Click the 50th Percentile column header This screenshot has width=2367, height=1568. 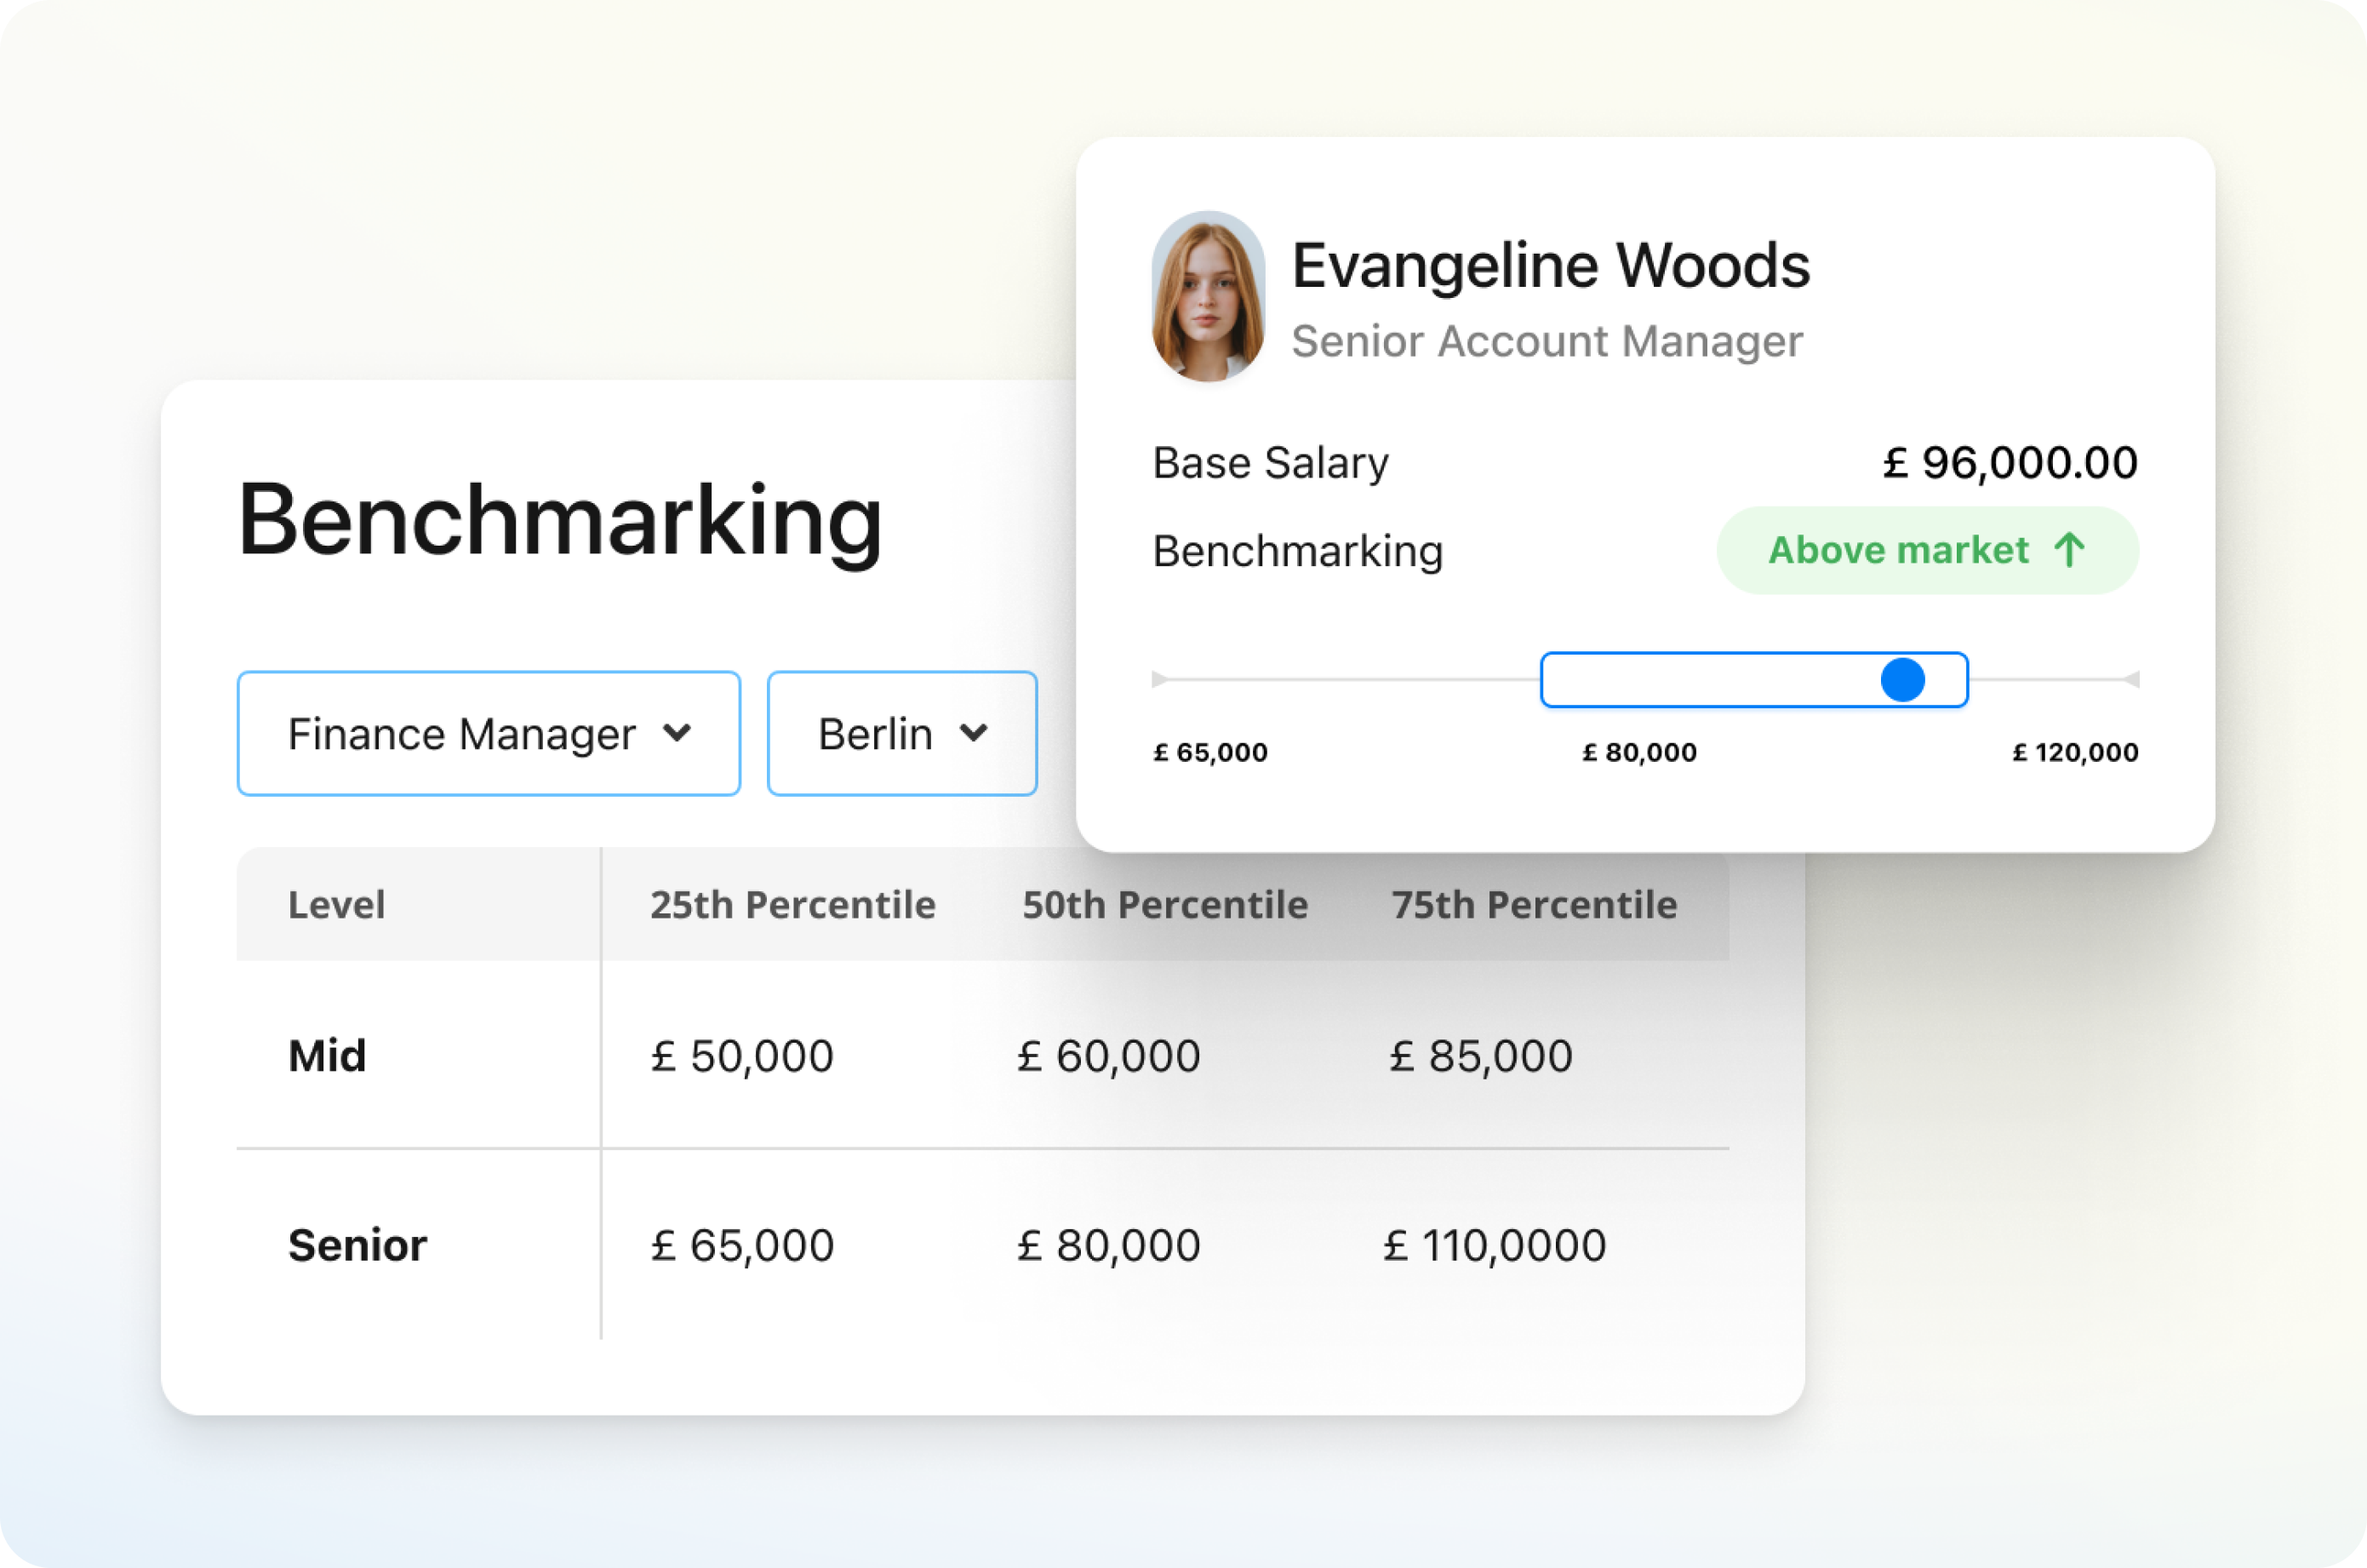pyautogui.click(x=1164, y=905)
